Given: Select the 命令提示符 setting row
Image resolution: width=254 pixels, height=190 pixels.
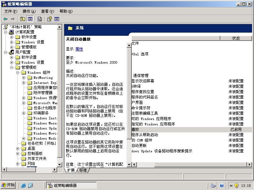Looking at the screenshot, I should pyautogui.click(x=192, y=108).
